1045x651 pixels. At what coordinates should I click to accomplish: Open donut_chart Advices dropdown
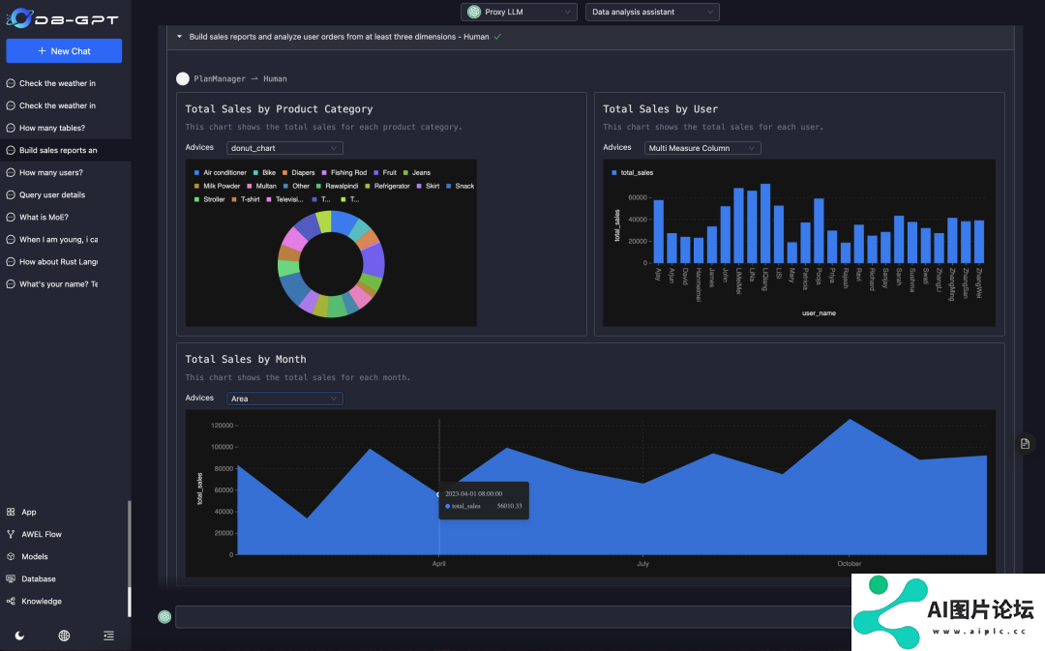(284, 148)
